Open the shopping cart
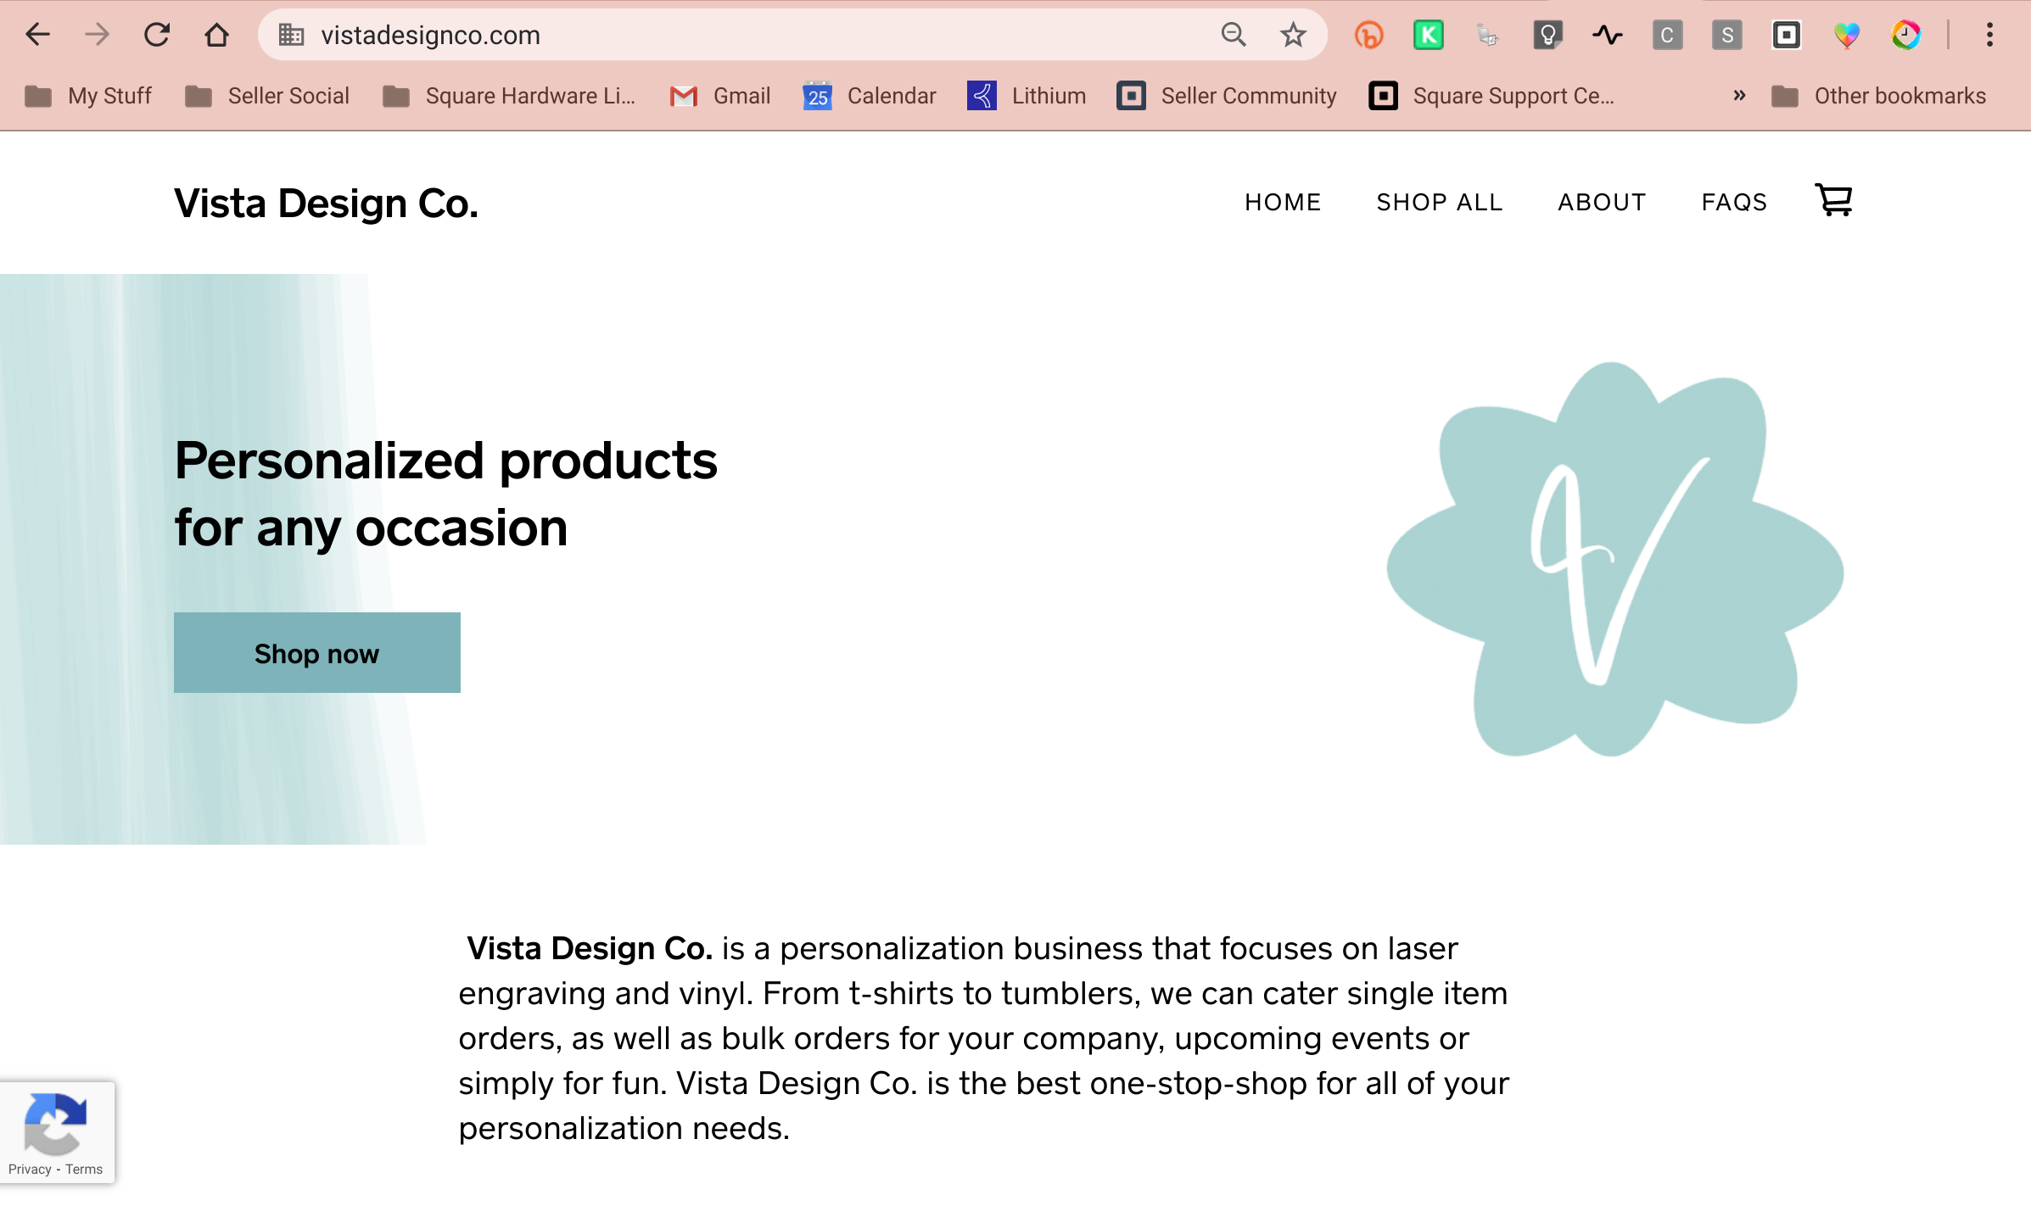This screenshot has height=1206, width=2031. pyautogui.click(x=1833, y=201)
